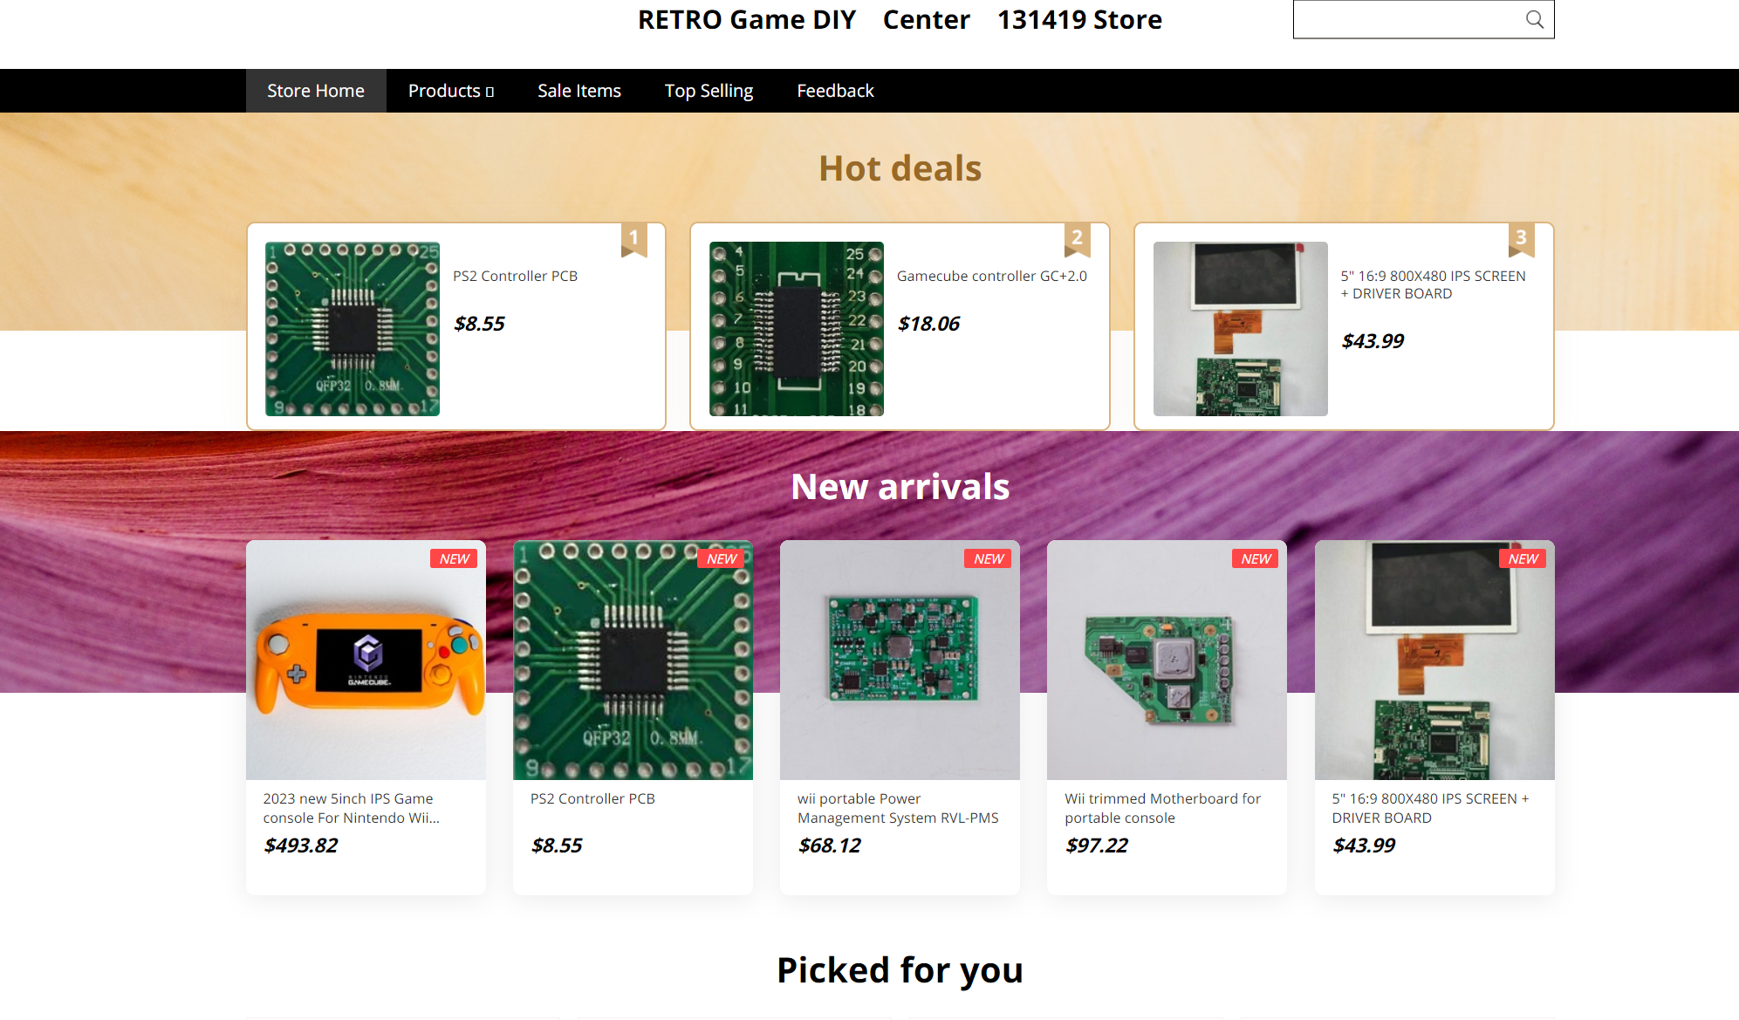
Task: Click the search magnifier icon
Action: tap(1534, 19)
